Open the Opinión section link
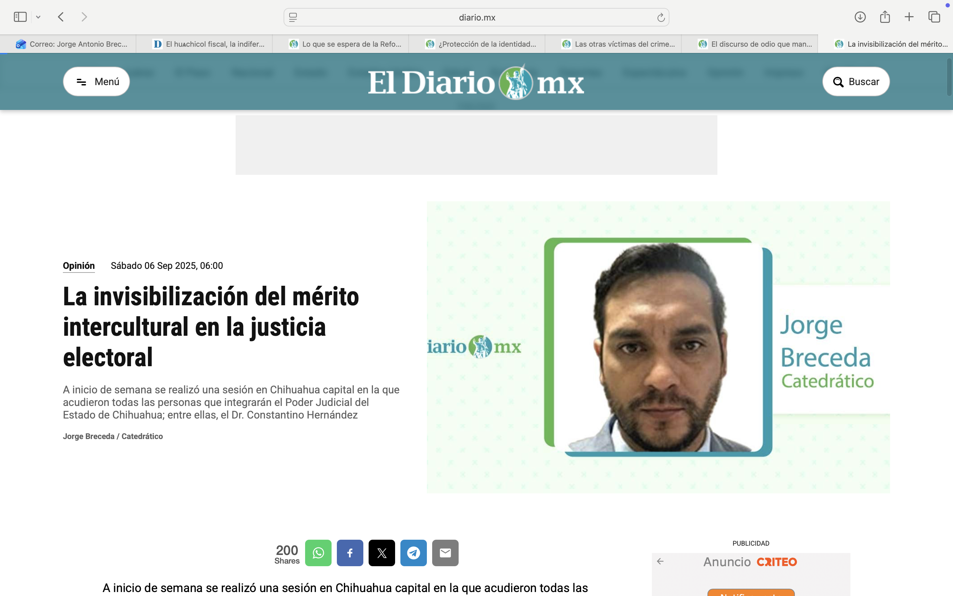 tap(79, 266)
